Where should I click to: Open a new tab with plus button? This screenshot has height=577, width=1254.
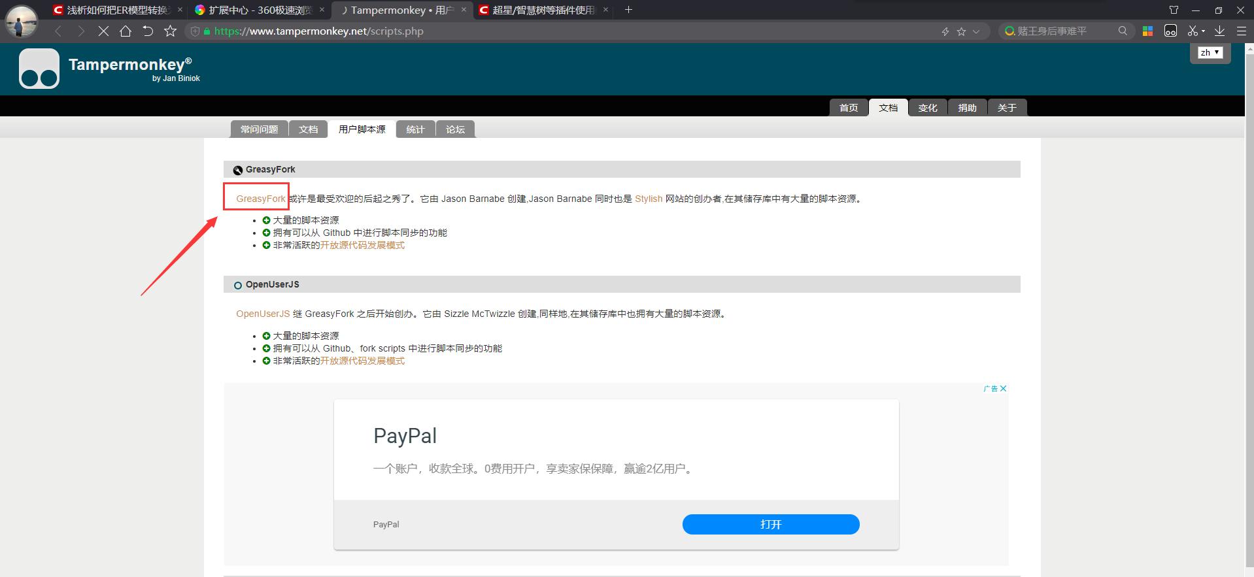click(628, 10)
